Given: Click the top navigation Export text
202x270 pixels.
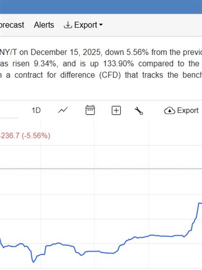Looking at the screenshot, I should (x=86, y=25).
